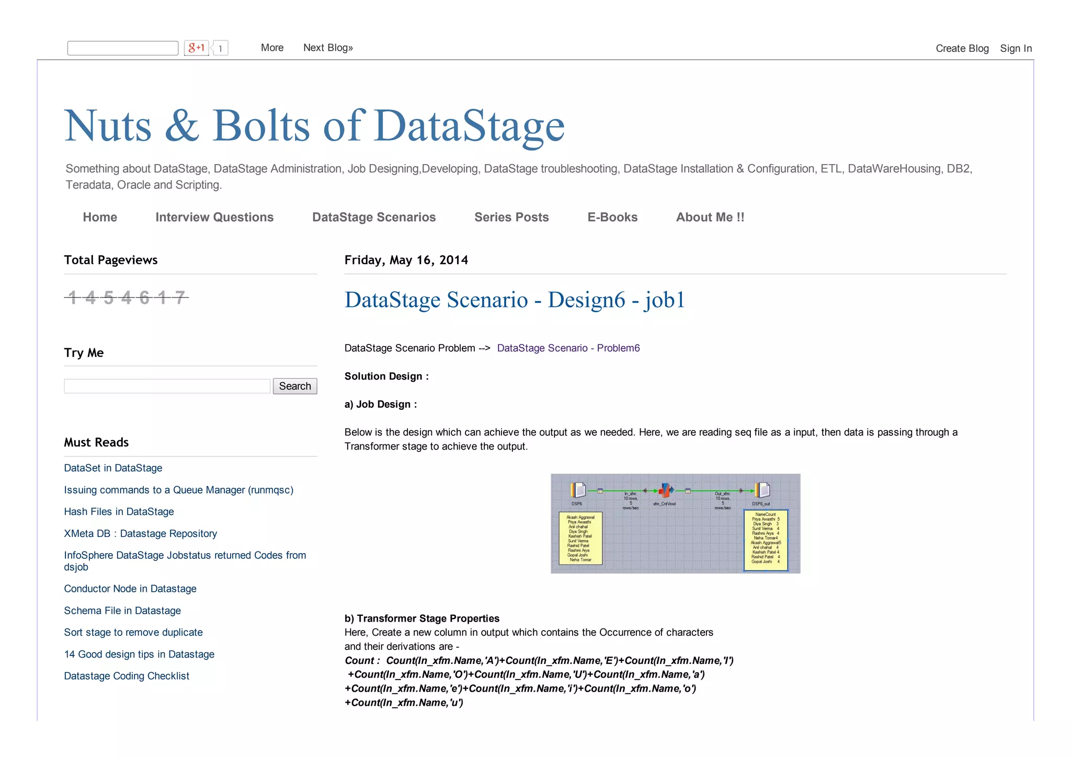
Task: Focus the Try Me search input field
Action: coord(167,386)
